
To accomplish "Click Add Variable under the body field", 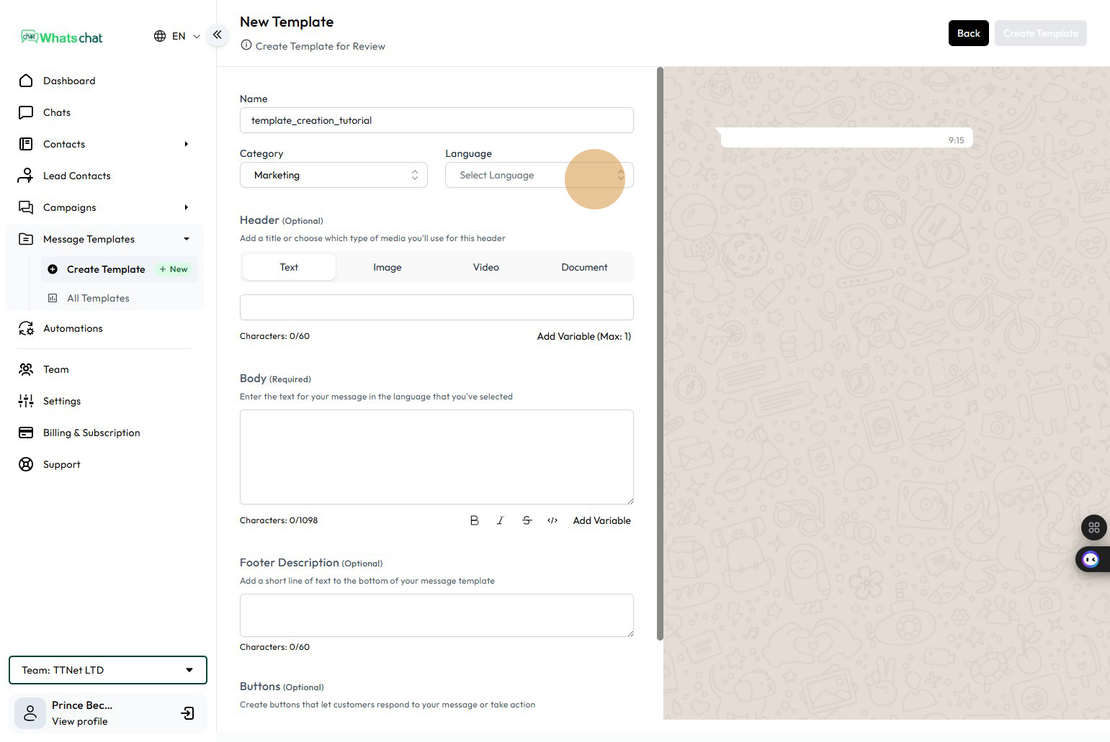I will tap(601, 520).
